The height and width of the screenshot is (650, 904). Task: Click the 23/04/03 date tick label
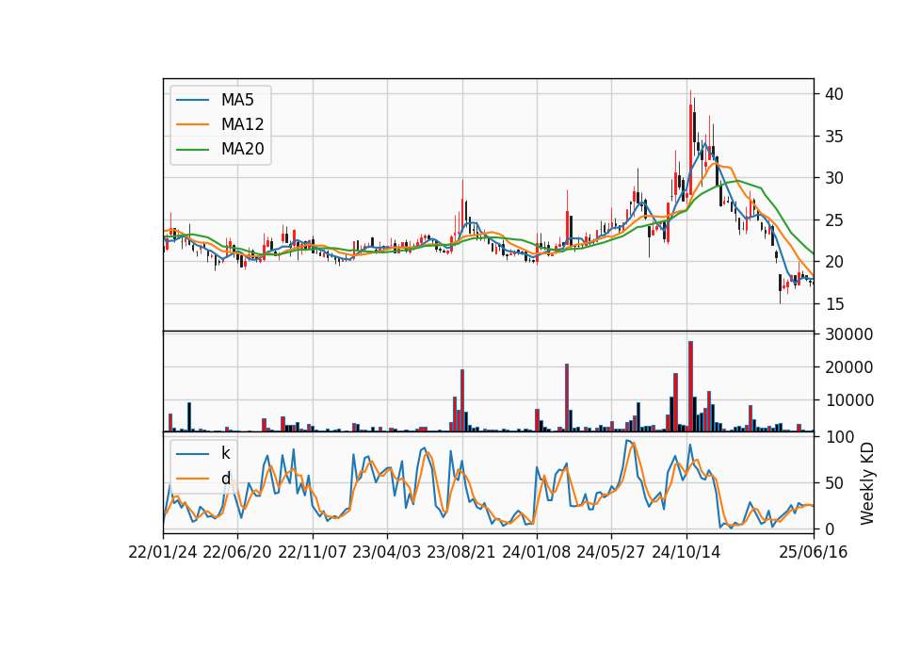[x=387, y=552]
